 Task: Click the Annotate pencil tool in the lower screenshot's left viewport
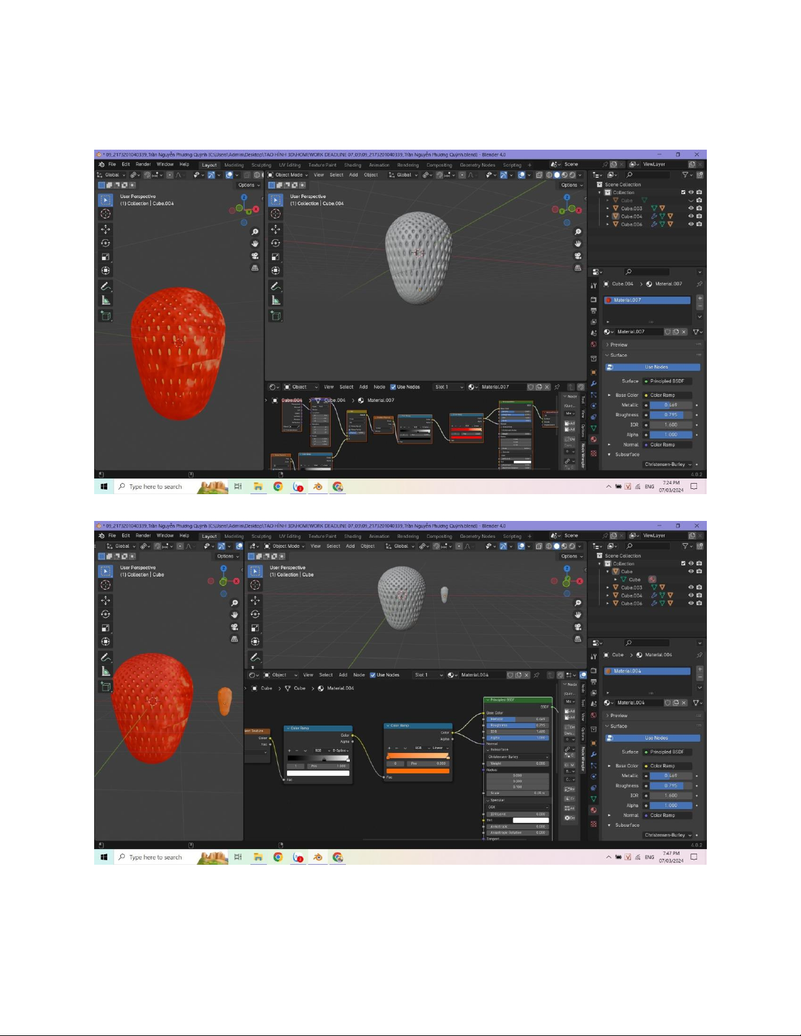105,658
